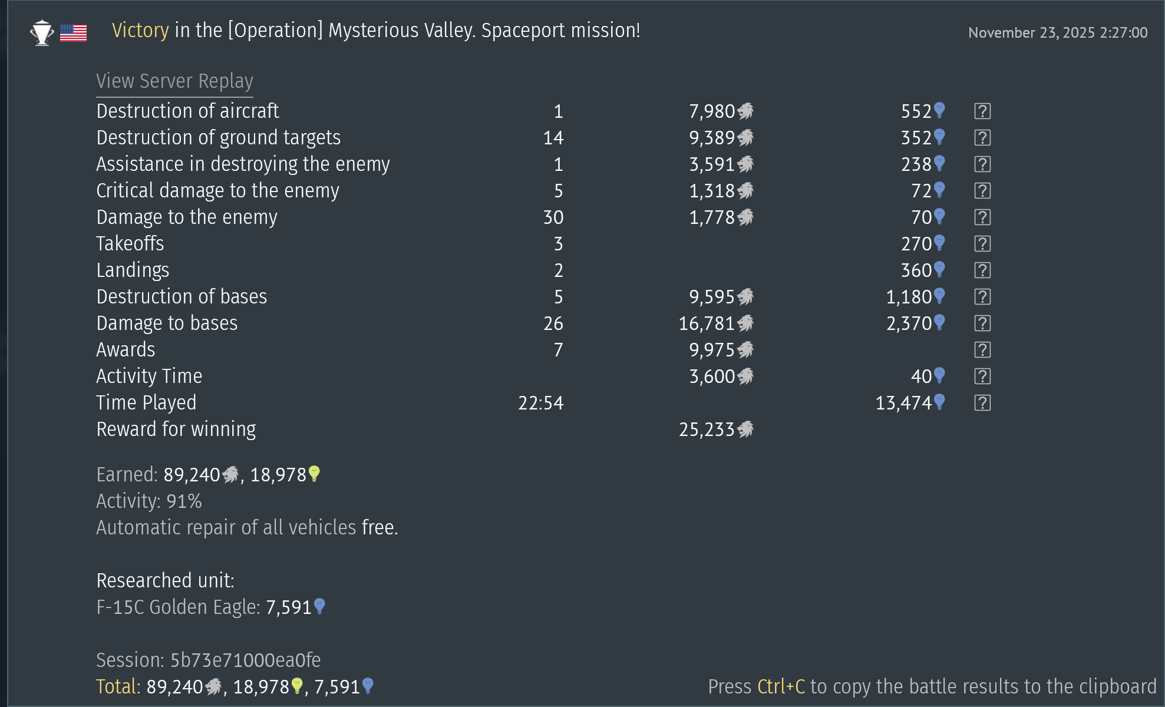Image resolution: width=1165 pixels, height=707 pixels.
Task: Click question mark beside Damage to bases
Action: click(x=982, y=323)
